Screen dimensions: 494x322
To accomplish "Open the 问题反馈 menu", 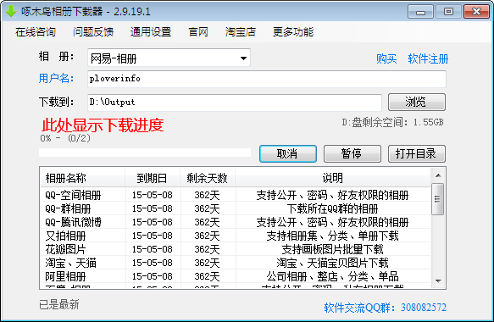I will 93,32.
